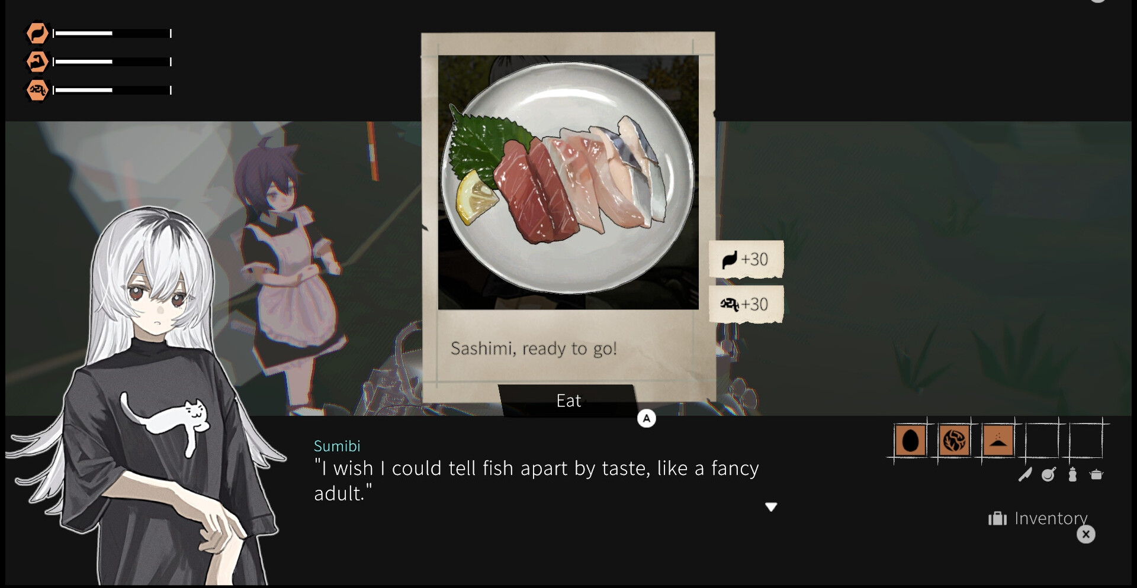This screenshot has height=588, width=1137.
Task: Open the Inventory
Action: point(1038,518)
